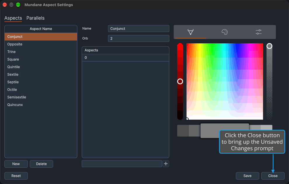Select Conjunct in the aspect list
The height and width of the screenshot is (184, 289).
41,37
